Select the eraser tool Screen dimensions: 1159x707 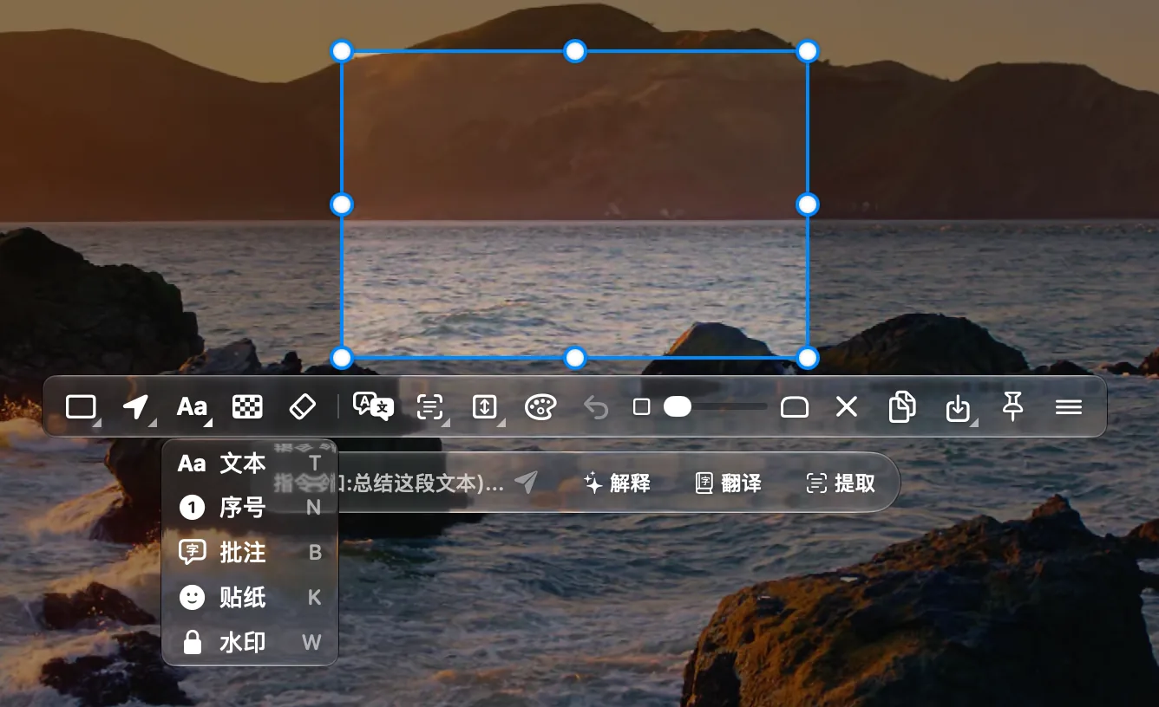301,406
